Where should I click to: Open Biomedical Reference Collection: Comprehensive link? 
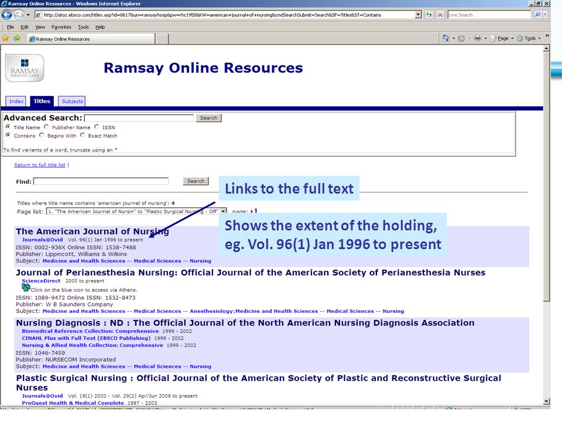point(90,331)
